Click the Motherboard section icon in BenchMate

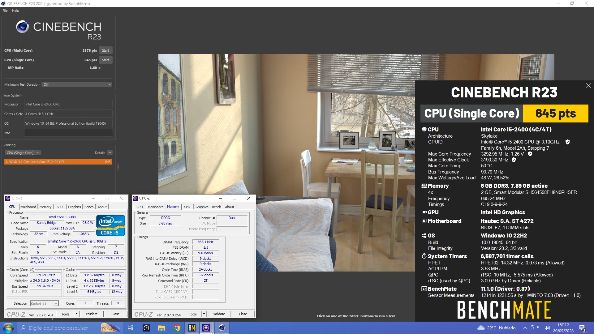[x=424, y=221]
